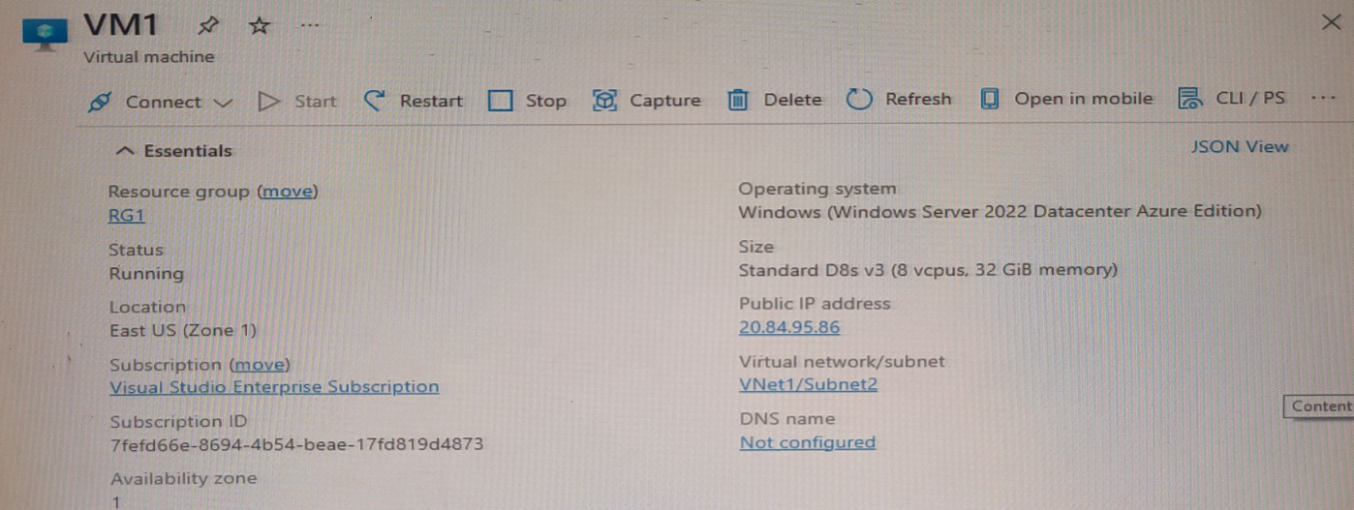Image resolution: width=1354 pixels, height=510 pixels.
Task: Open Visual Studio Enterprise Subscription
Action: (x=274, y=387)
